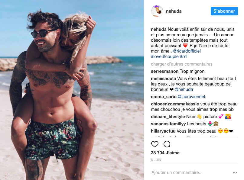Open nehuda's profile picture avatar
The height and width of the screenshot is (180, 244).
click(157, 11)
